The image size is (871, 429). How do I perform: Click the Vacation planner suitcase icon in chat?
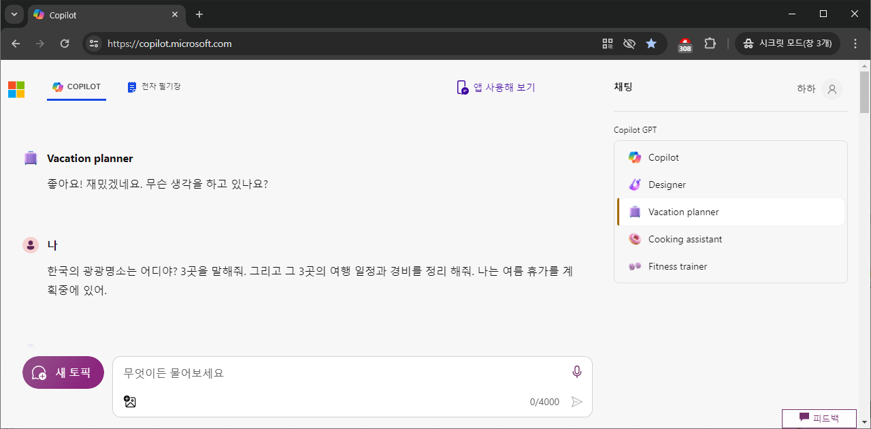tap(31, 158)
